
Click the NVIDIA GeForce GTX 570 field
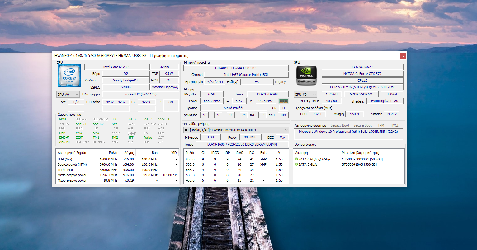(x=362, y=74)
